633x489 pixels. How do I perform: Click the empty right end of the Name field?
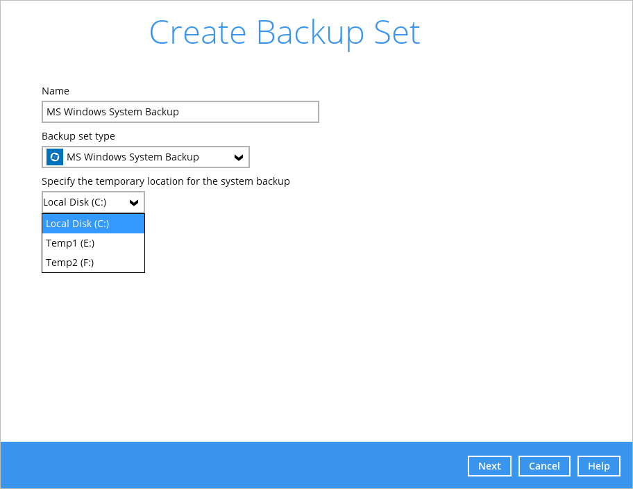click(292, 112)
